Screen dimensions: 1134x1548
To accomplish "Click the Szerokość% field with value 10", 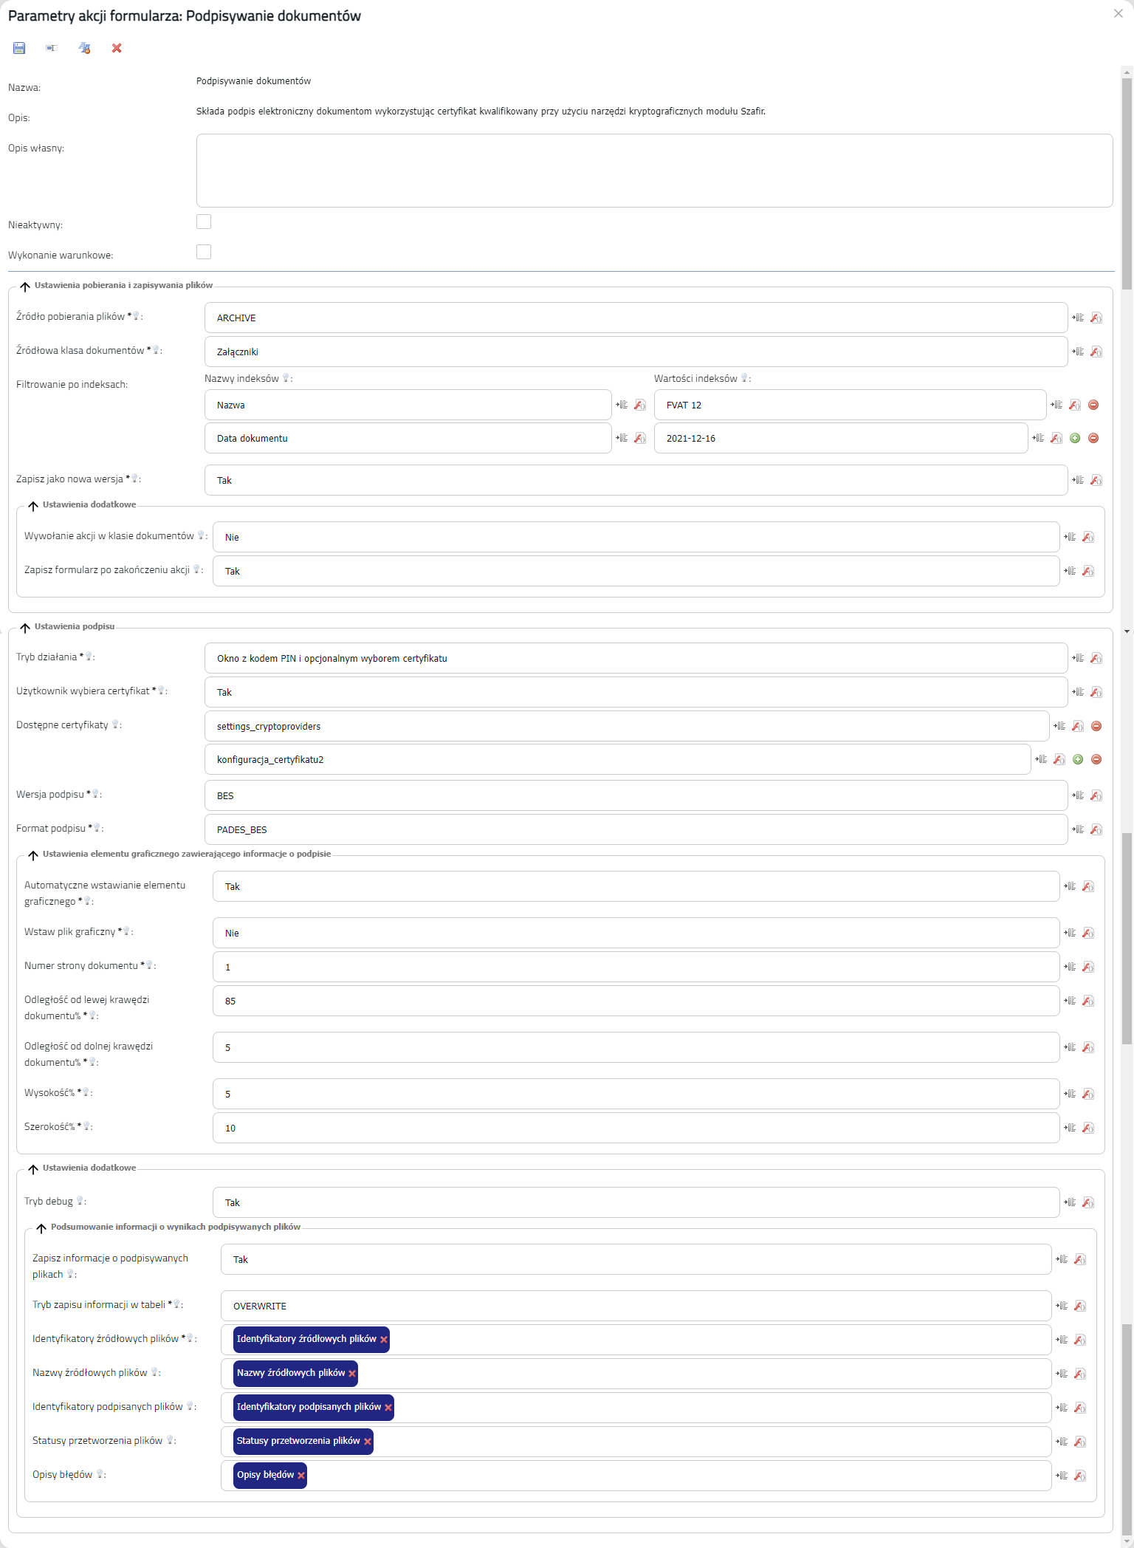I will point(636,1128).
